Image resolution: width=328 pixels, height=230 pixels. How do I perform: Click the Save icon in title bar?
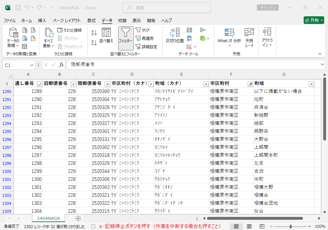coord(18,8)
